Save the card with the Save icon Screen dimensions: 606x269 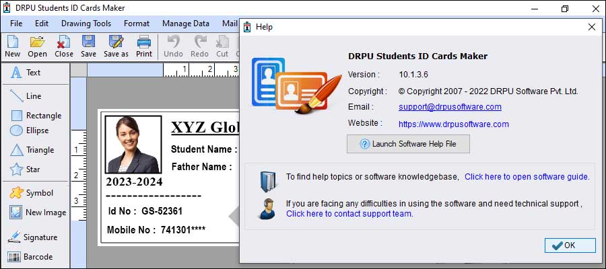88,46
